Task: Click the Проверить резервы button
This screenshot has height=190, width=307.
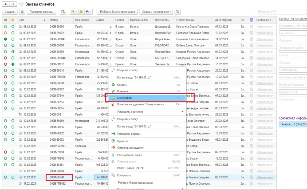Action: (41, 12)
